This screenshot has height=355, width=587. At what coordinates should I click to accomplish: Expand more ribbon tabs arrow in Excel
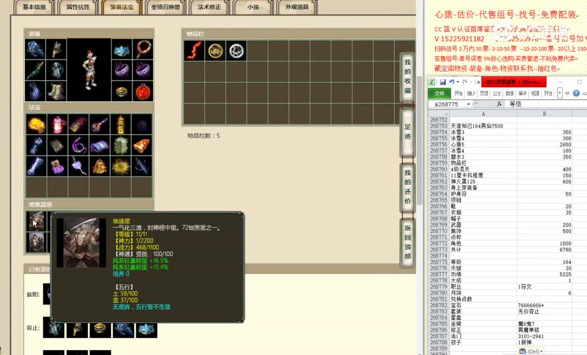560,93
